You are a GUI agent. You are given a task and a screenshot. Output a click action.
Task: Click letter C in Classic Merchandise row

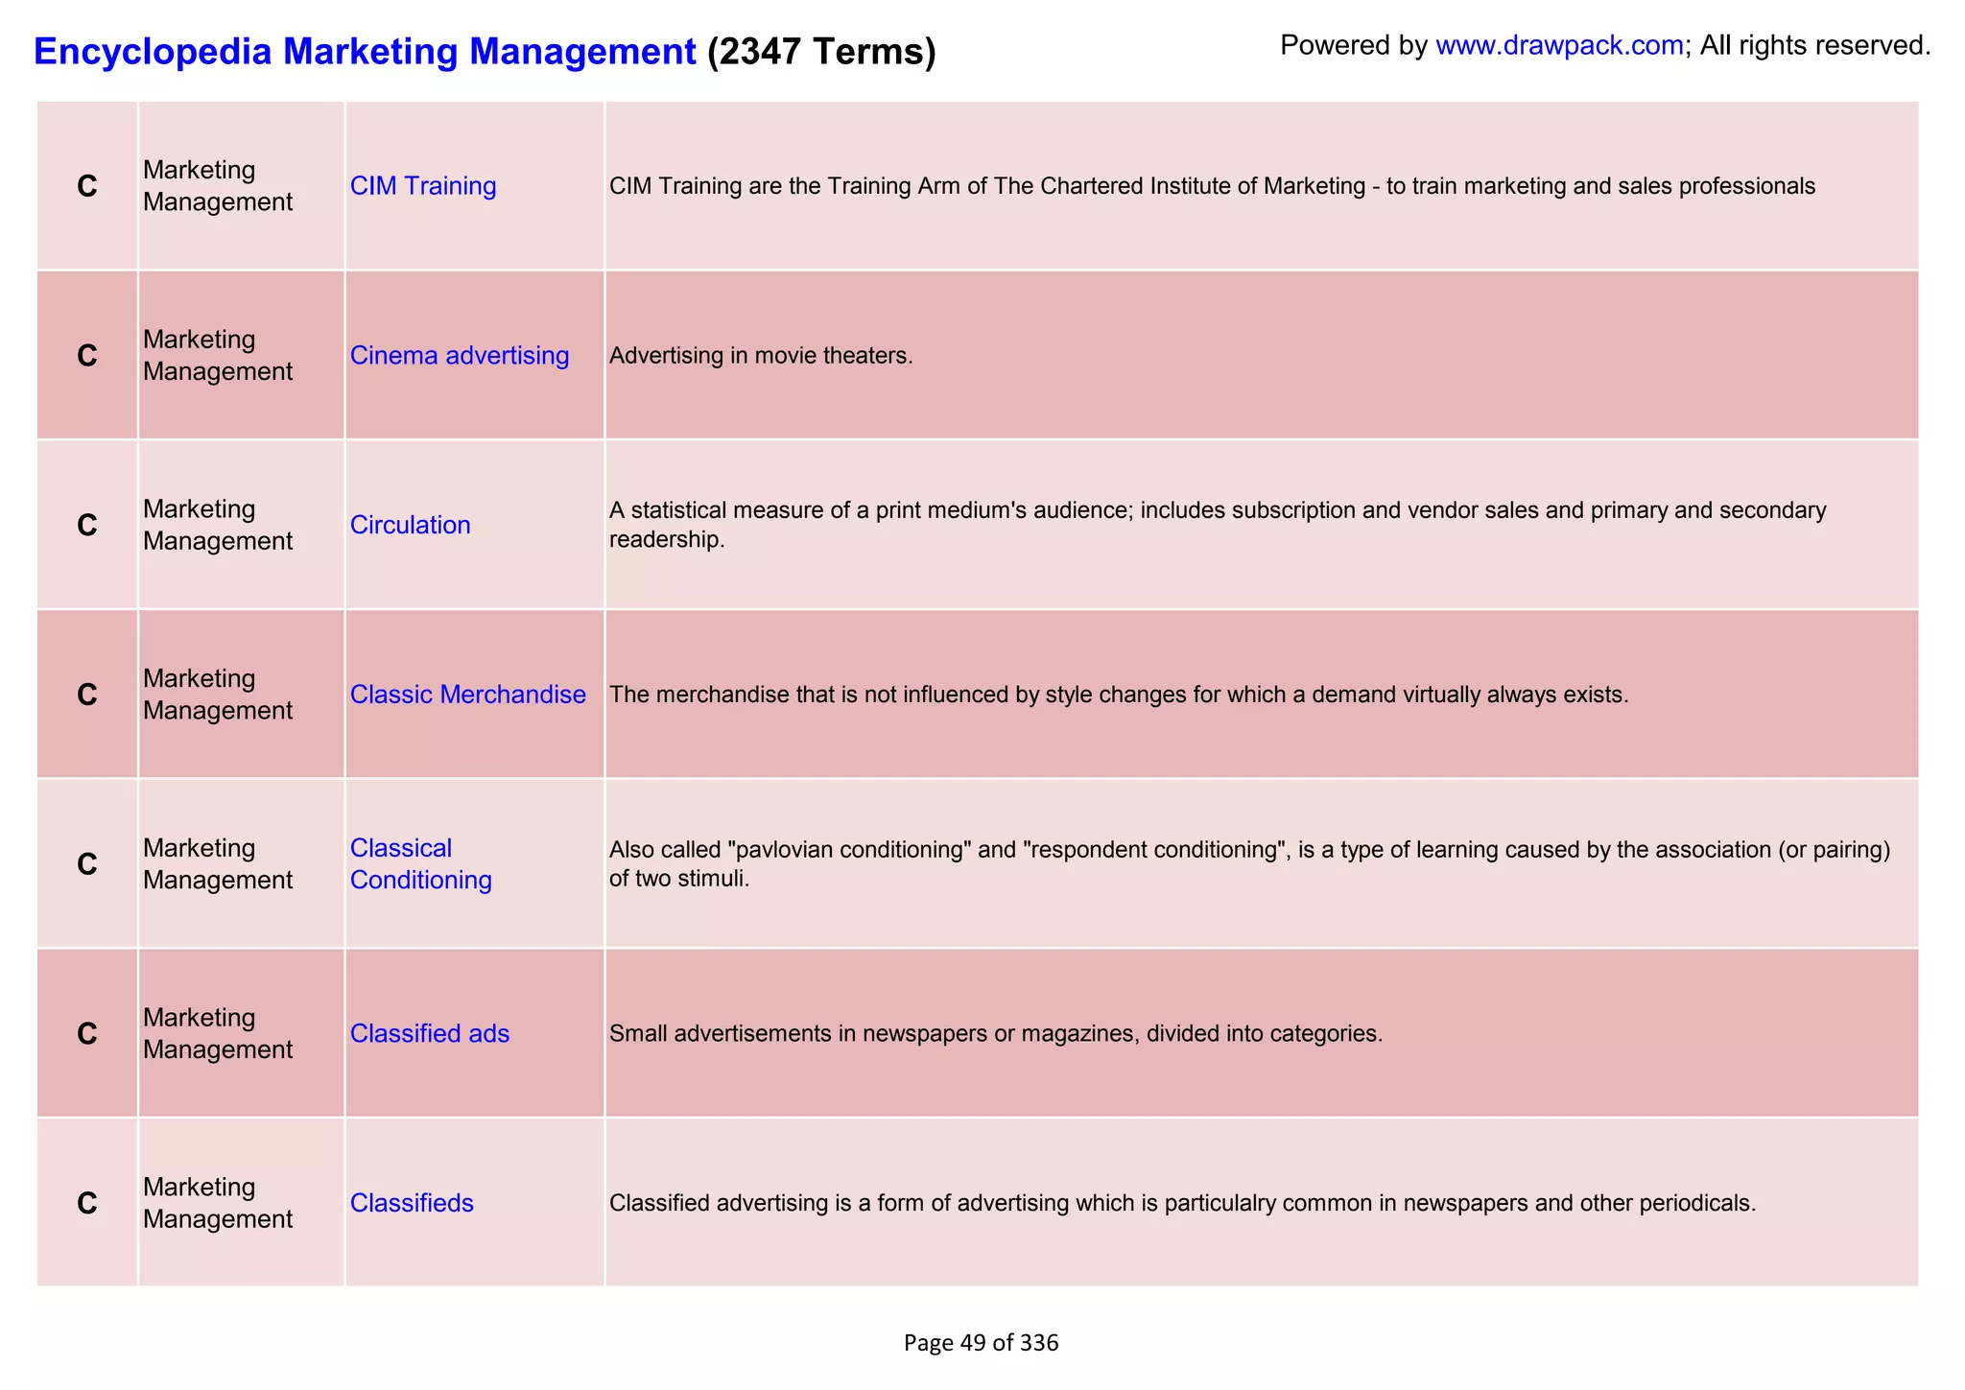(x=87, y=695)
